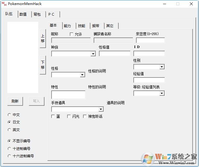
Task: Open the 等级:经验值列表 dropdown
Action: click(x=162, y=93)
